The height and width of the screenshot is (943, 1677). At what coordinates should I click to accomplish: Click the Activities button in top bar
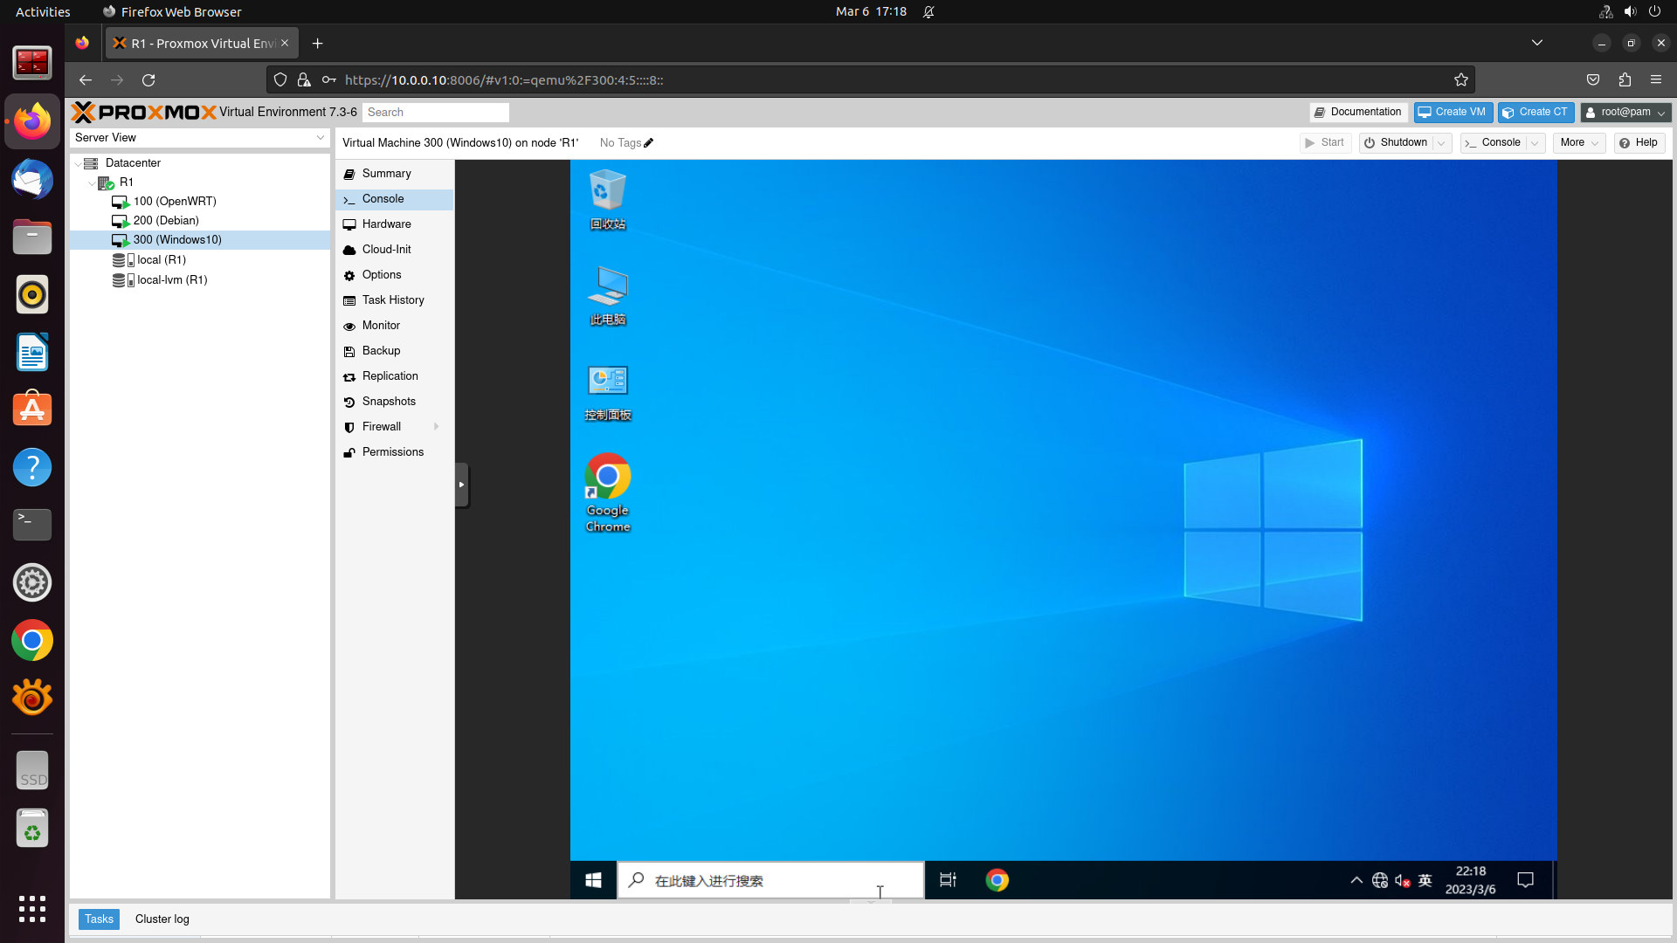point(43,12)
